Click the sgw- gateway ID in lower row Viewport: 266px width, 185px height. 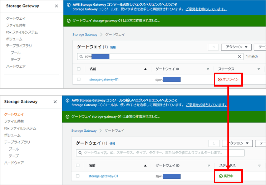point(168,176)
